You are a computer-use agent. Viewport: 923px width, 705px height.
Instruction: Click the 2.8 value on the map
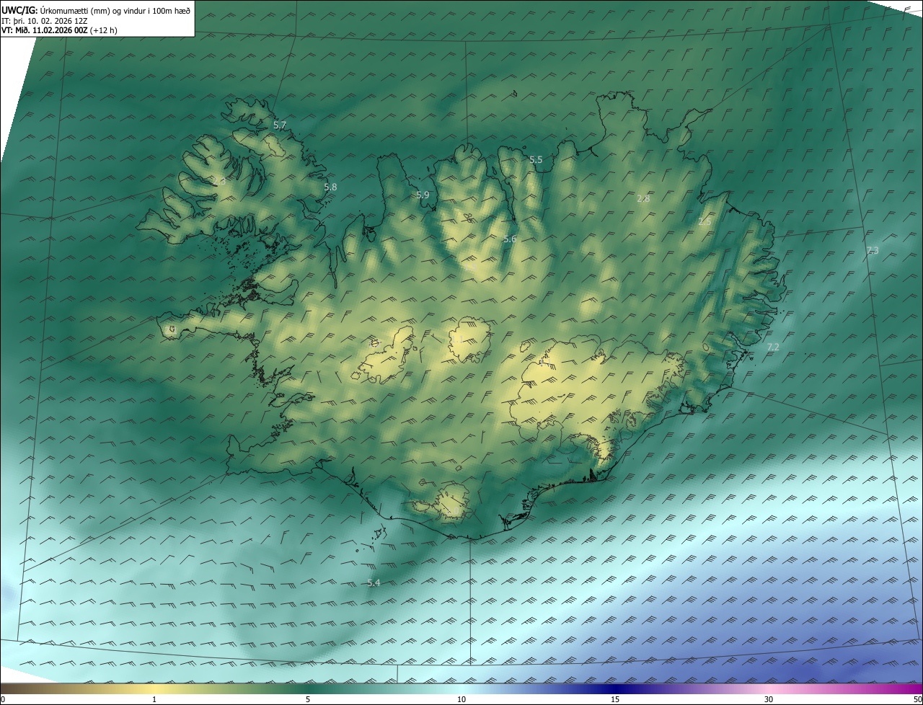[x=644, y=199]
